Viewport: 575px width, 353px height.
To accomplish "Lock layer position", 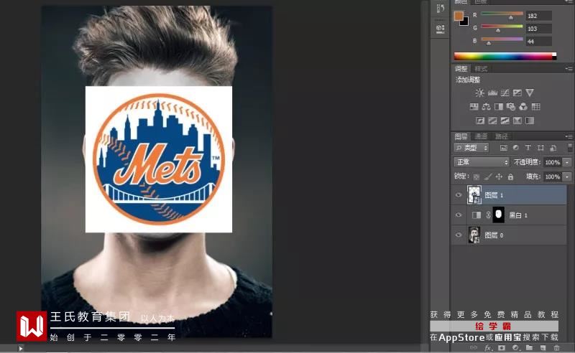I will tap(499, 177).
